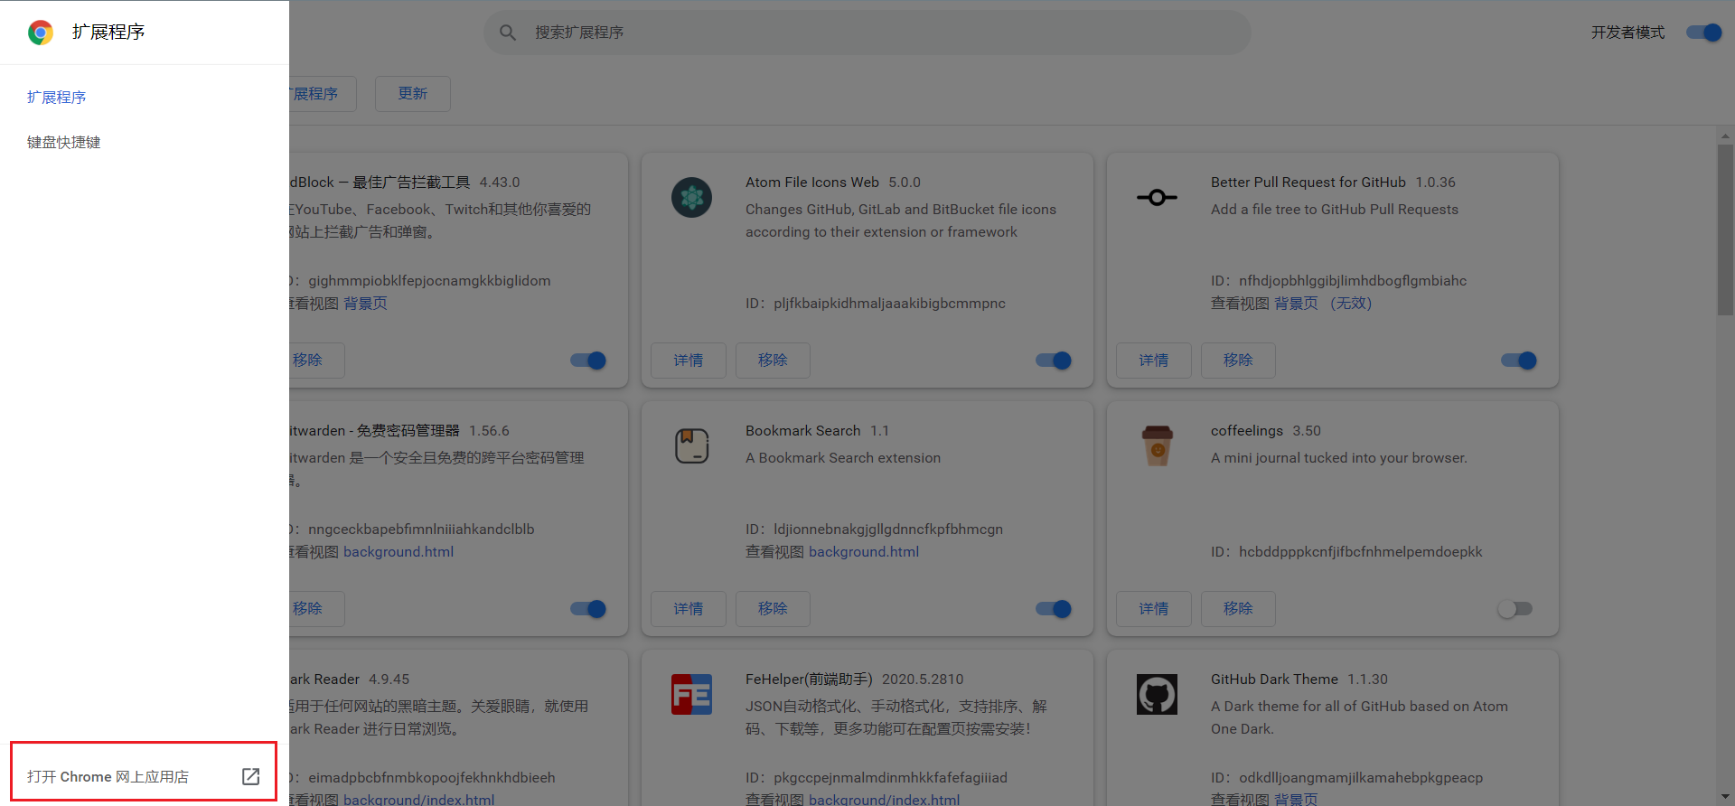1735x806 pixels.
Task: Open 键盘快捷键 in the sidebar menu
Action: [63, 142]
